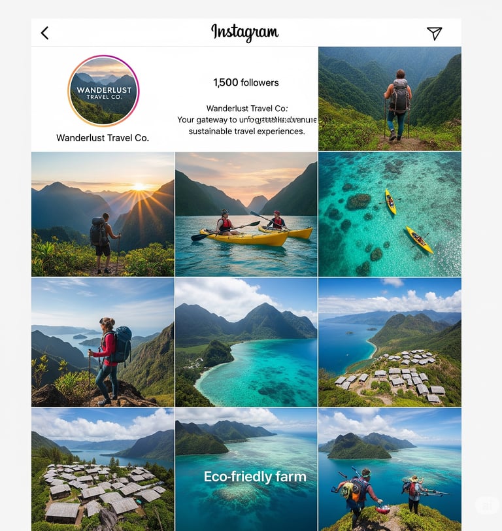Click the 1,500 followers count

pyautogui.click(x=246, y=82)
